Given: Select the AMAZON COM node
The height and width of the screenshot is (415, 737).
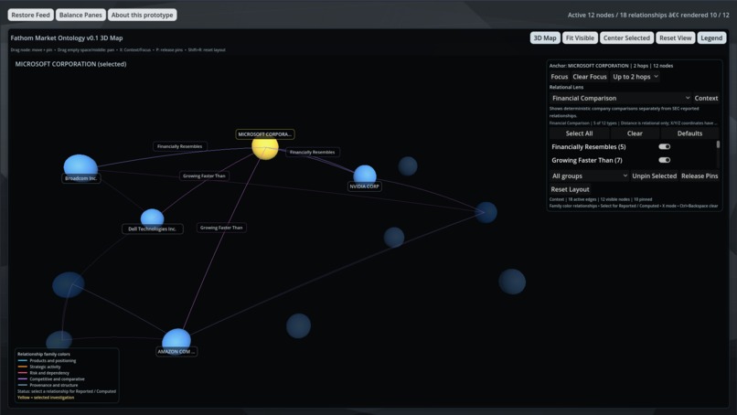Looking at the screenshot, I should point(176,341).
